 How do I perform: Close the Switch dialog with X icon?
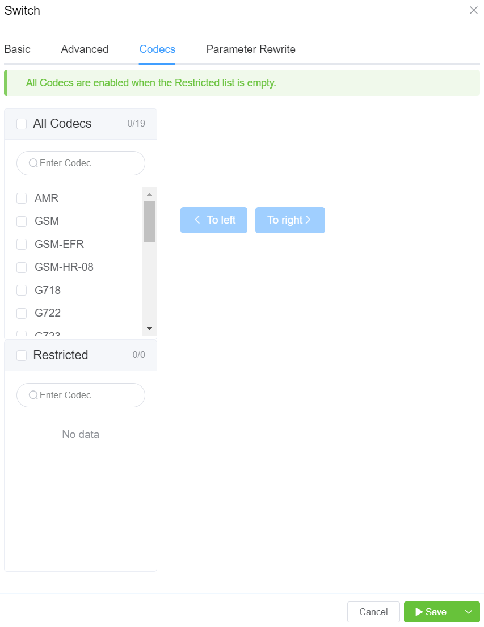point(474,10)
